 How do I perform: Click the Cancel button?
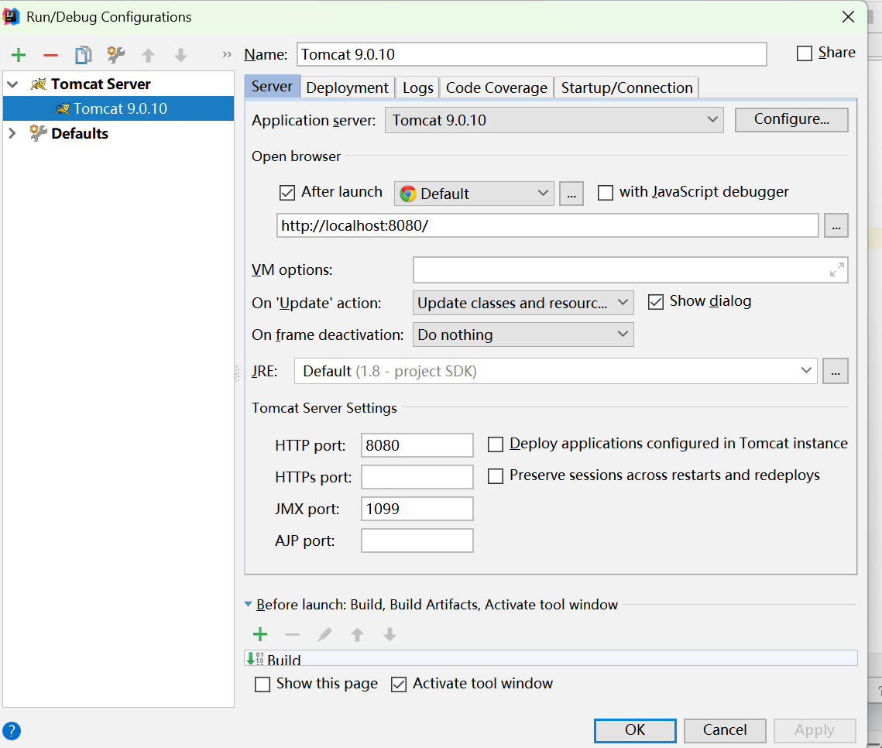tap(725, 730)
